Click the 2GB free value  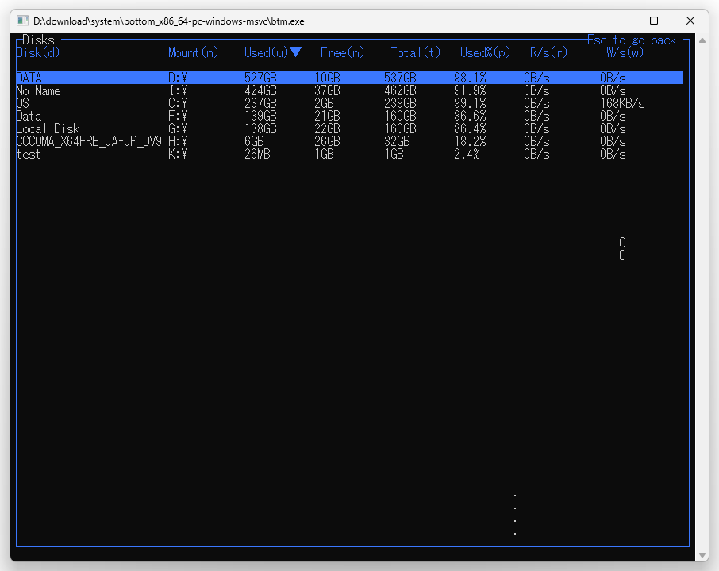point(324,104)
